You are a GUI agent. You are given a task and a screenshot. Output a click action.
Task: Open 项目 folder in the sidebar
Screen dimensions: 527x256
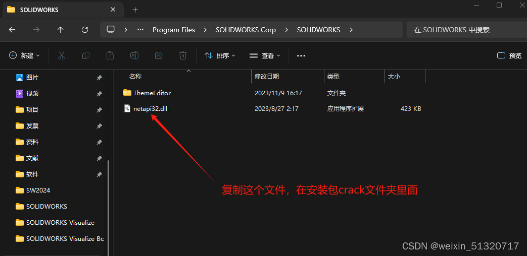click(32, 109)
